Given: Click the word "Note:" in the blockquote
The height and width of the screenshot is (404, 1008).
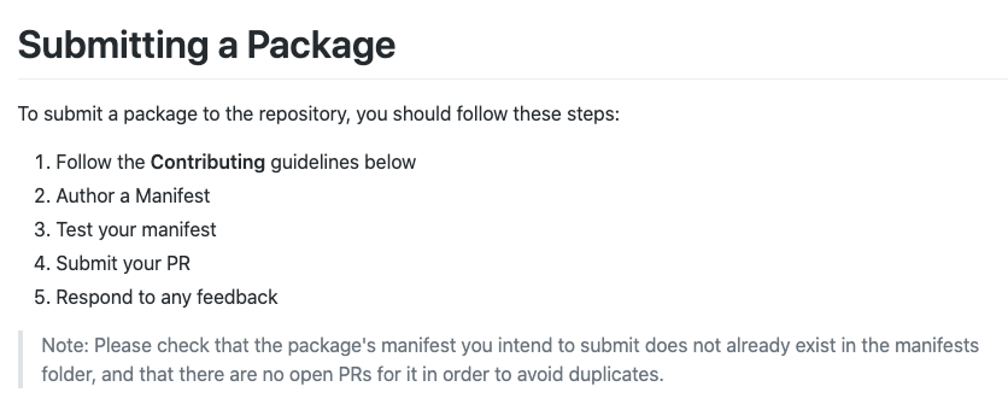Looking at the screenshot, I should (x=65, y=345).
